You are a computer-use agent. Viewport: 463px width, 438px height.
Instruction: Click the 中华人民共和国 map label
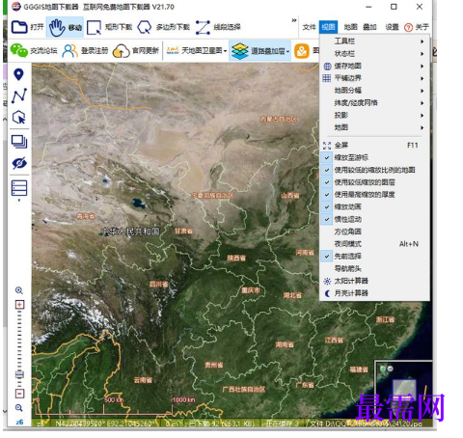(x=130, y=232)
